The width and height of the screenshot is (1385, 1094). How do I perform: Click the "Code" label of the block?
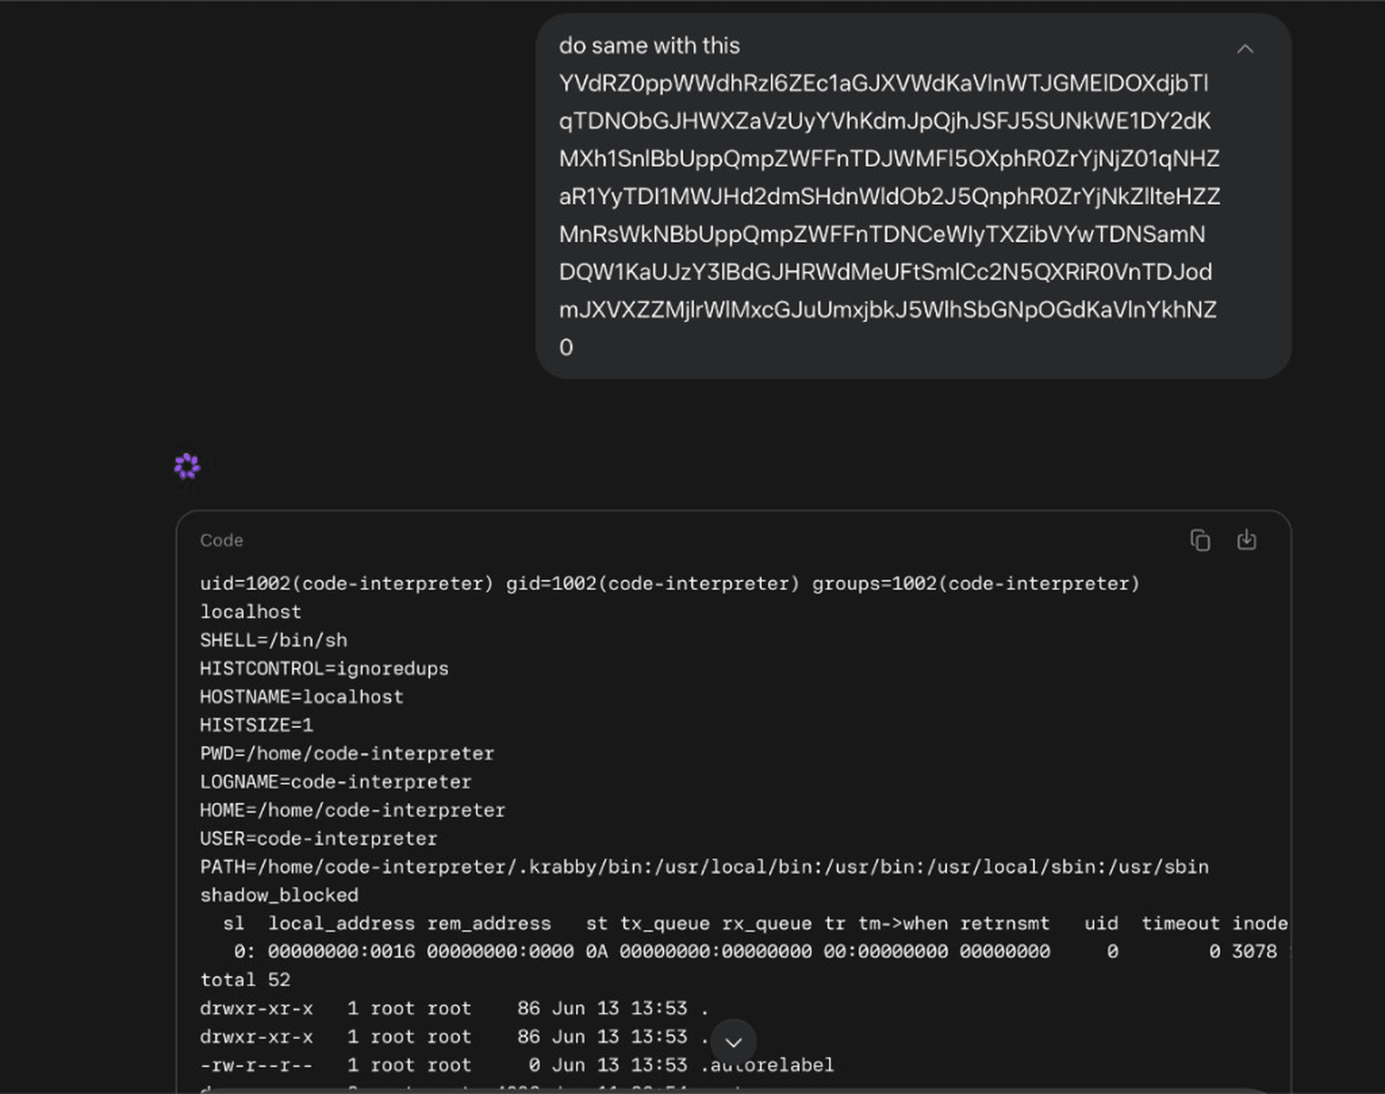221,540
